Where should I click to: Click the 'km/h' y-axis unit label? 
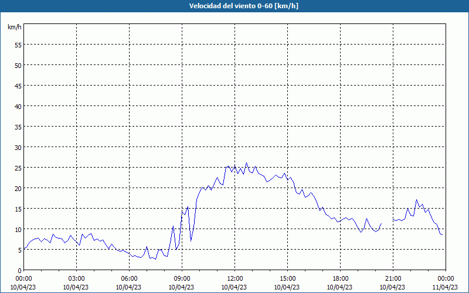click(x=14, y=27)
